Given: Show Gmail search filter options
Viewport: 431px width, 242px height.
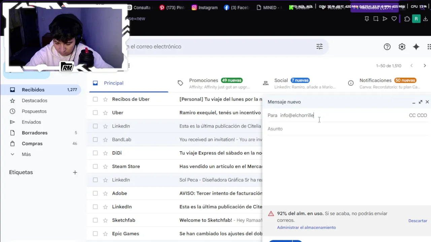Looking at the screenshot, I should (x=320, y=47).
